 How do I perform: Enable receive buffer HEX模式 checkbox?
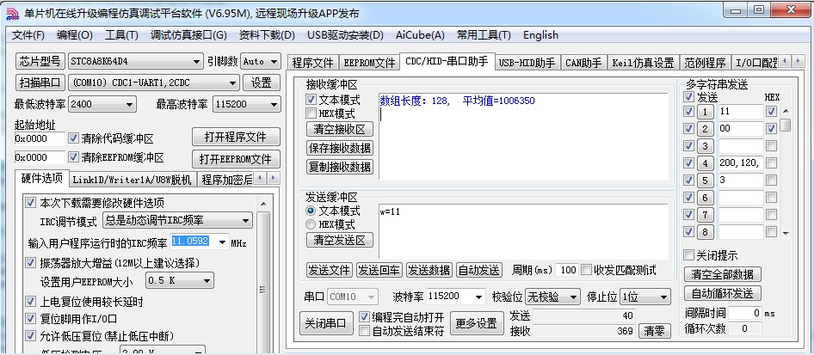(311, 113)
